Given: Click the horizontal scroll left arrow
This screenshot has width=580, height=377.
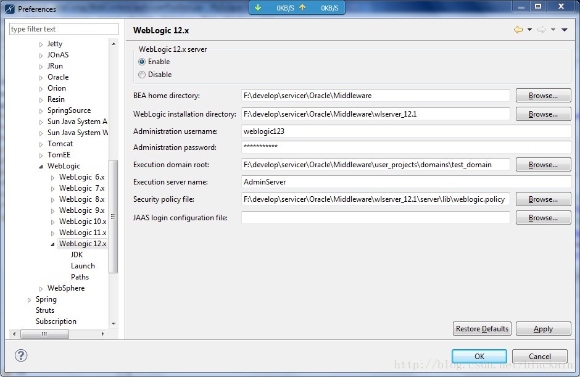Looking at the screenshot, I should (x=14, y=334).
